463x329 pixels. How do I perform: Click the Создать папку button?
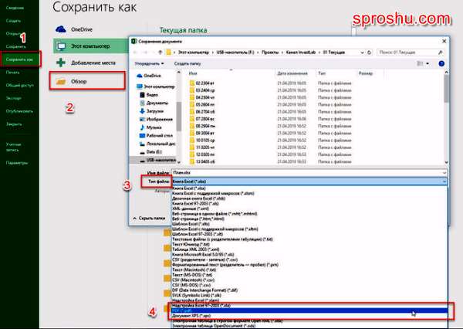(x=188, y=63)
